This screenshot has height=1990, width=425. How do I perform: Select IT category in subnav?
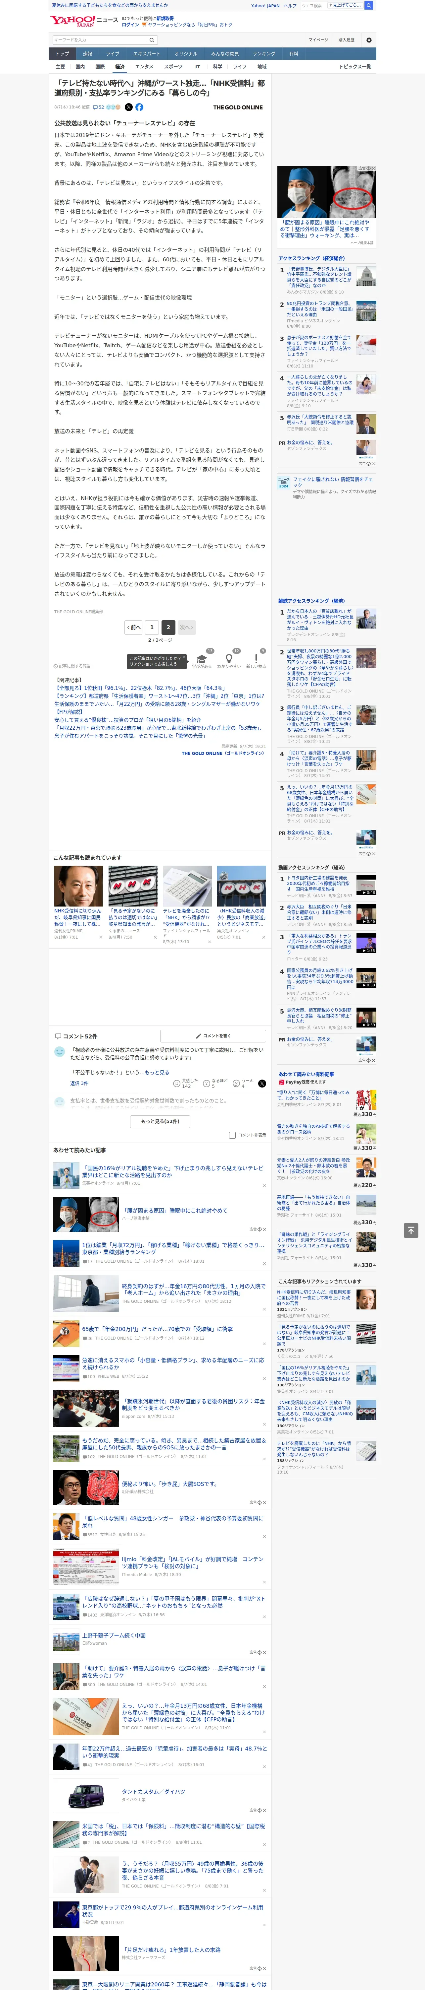(x=198, y=66)
